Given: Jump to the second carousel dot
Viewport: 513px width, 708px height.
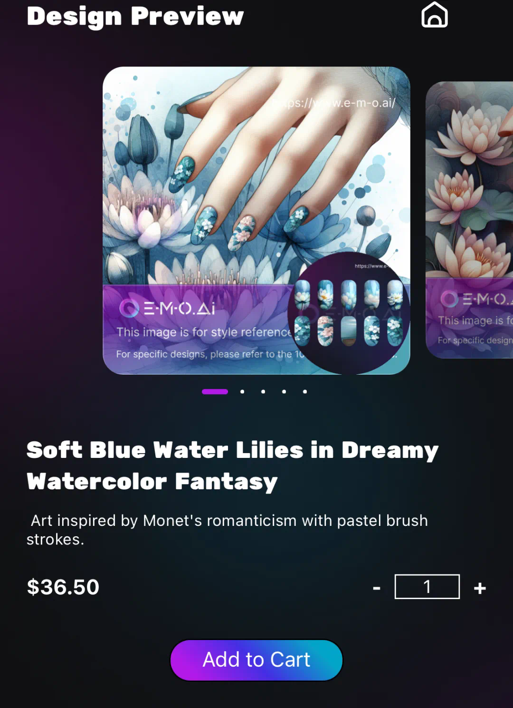Looking at the screenshot, I should click(x=242, y=391).
